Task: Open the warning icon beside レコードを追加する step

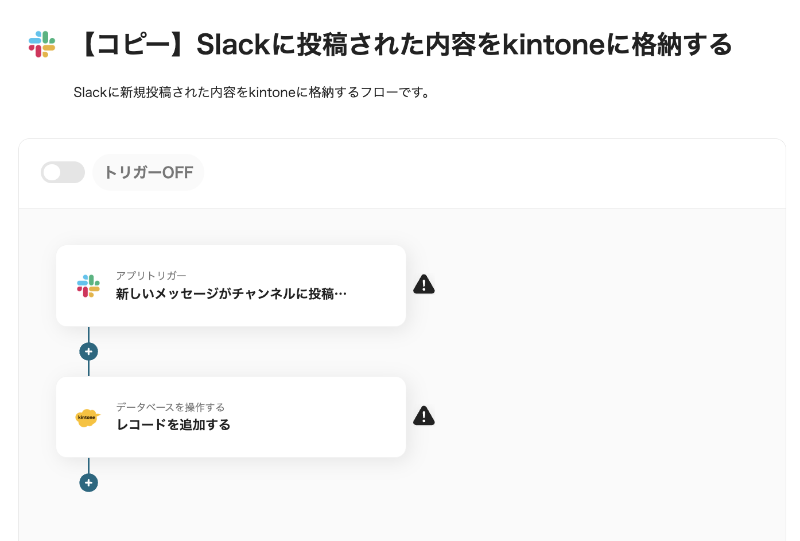Action: point(424,416)
